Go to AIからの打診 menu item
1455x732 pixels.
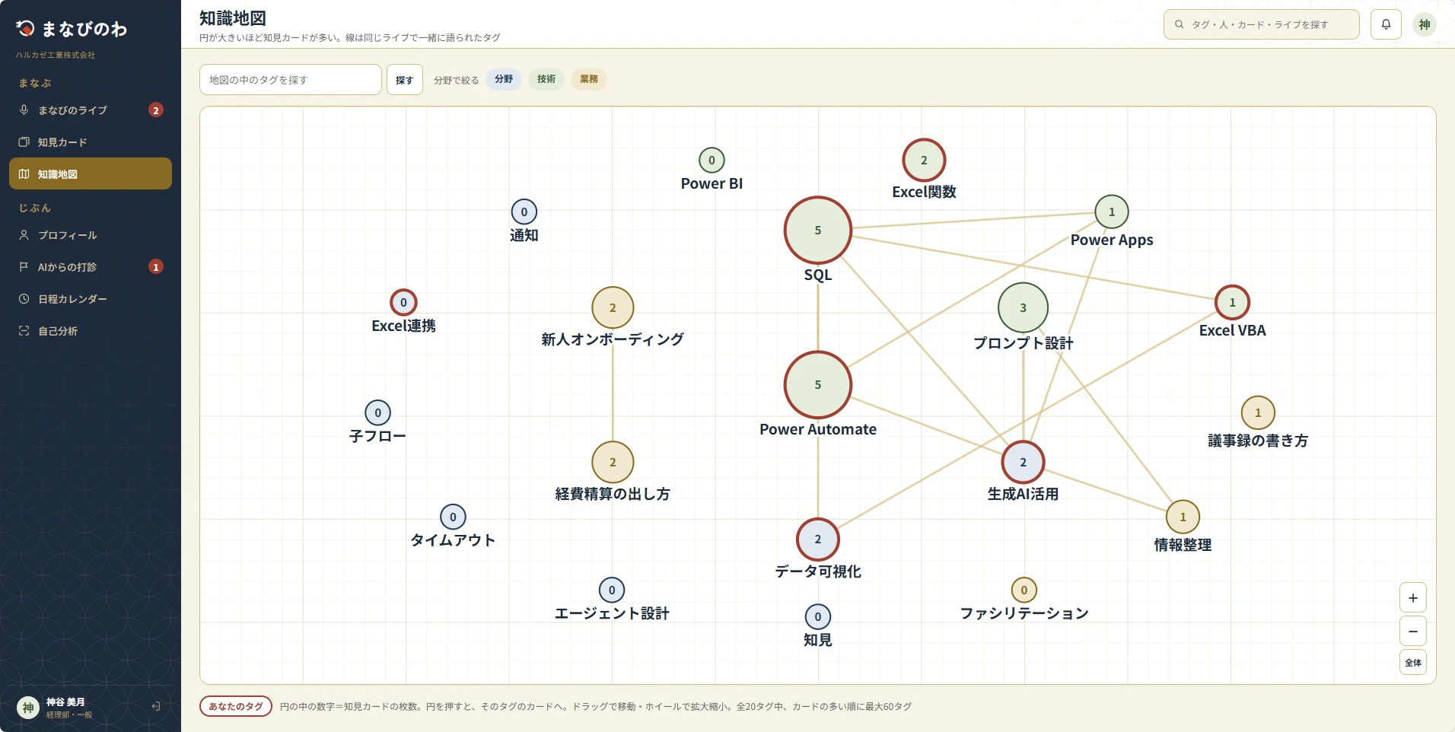91,267
